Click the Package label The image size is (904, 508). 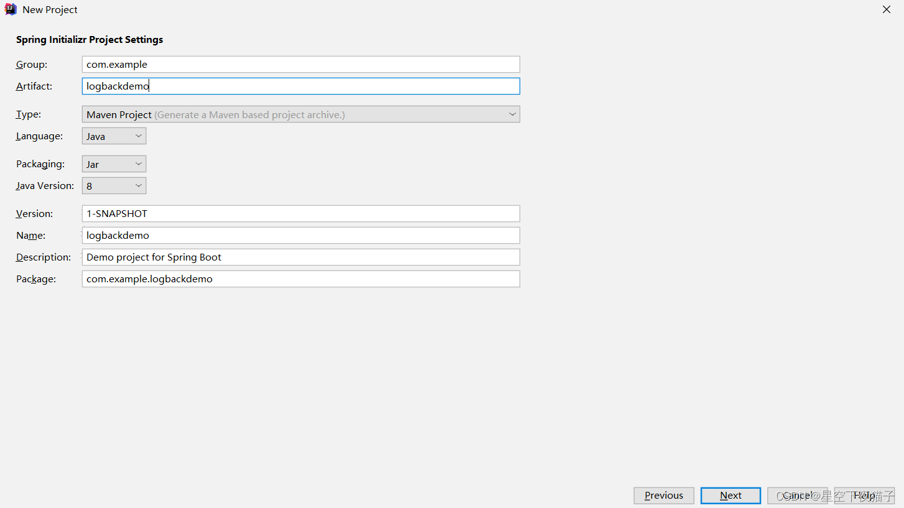click(36, 279)
